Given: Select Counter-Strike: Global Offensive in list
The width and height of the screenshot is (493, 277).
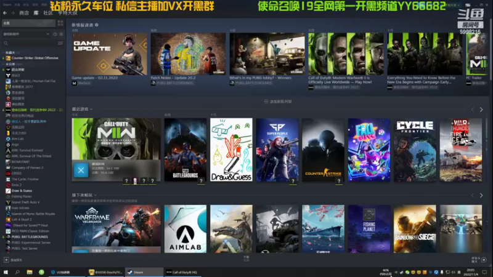Looking at the screenshot, I should tap(35, 58).
